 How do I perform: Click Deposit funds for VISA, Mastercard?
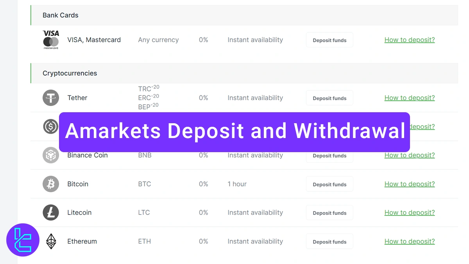pos(329,40)
